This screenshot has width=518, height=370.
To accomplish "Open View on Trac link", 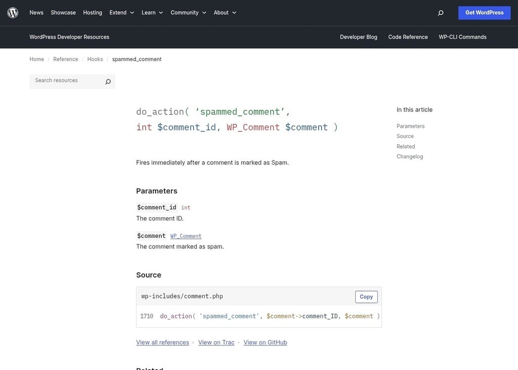I will coord(216,343).
